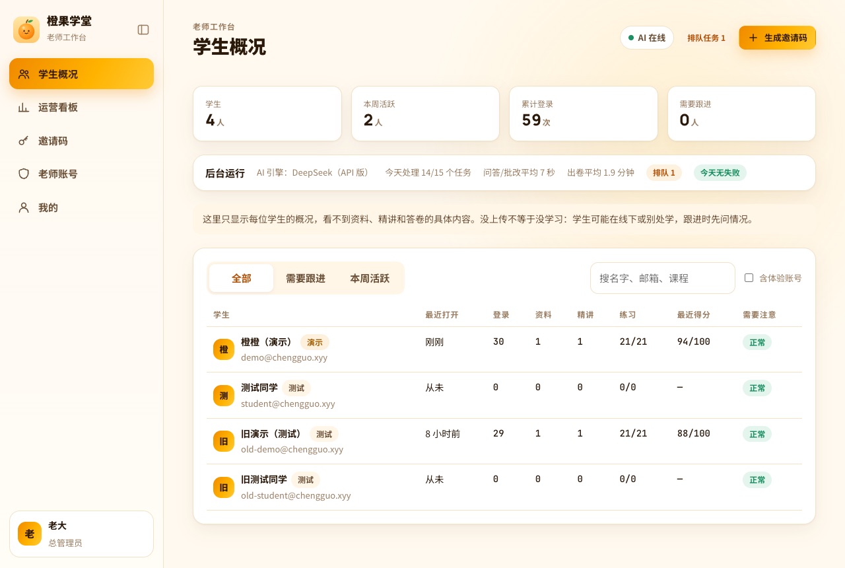Collapse the sidebar with the panel icon

pyautogui.click(x=143, y=30)
